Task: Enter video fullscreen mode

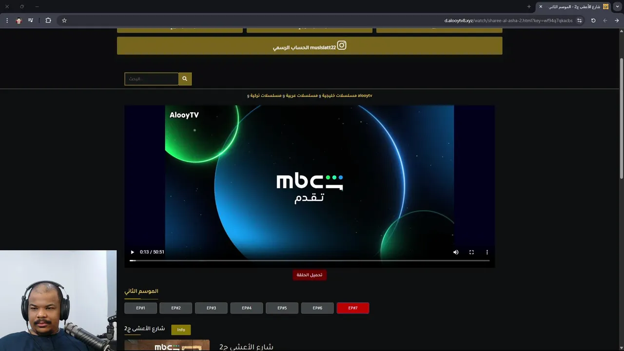Action: 471,252
